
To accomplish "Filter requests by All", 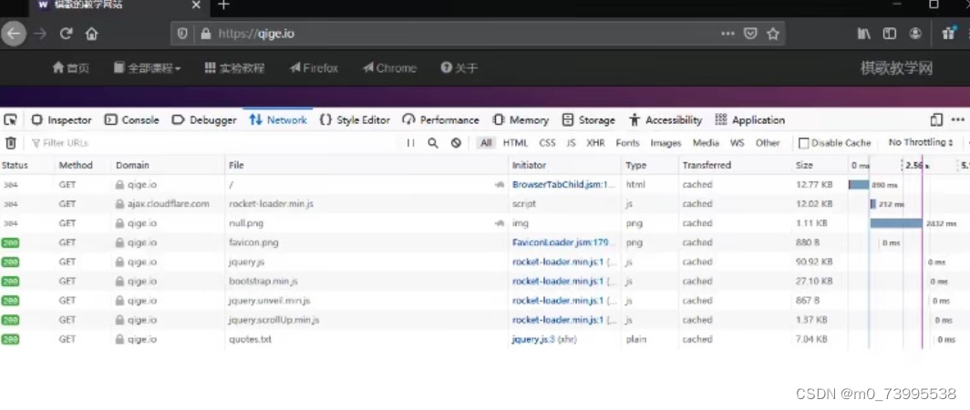I will click(486, 143).
